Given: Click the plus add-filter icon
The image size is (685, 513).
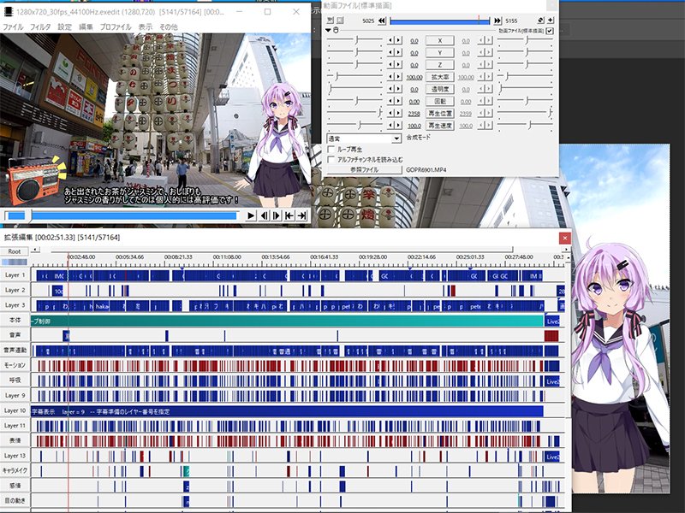Looking at the screenshot, I should coord(551,20).
